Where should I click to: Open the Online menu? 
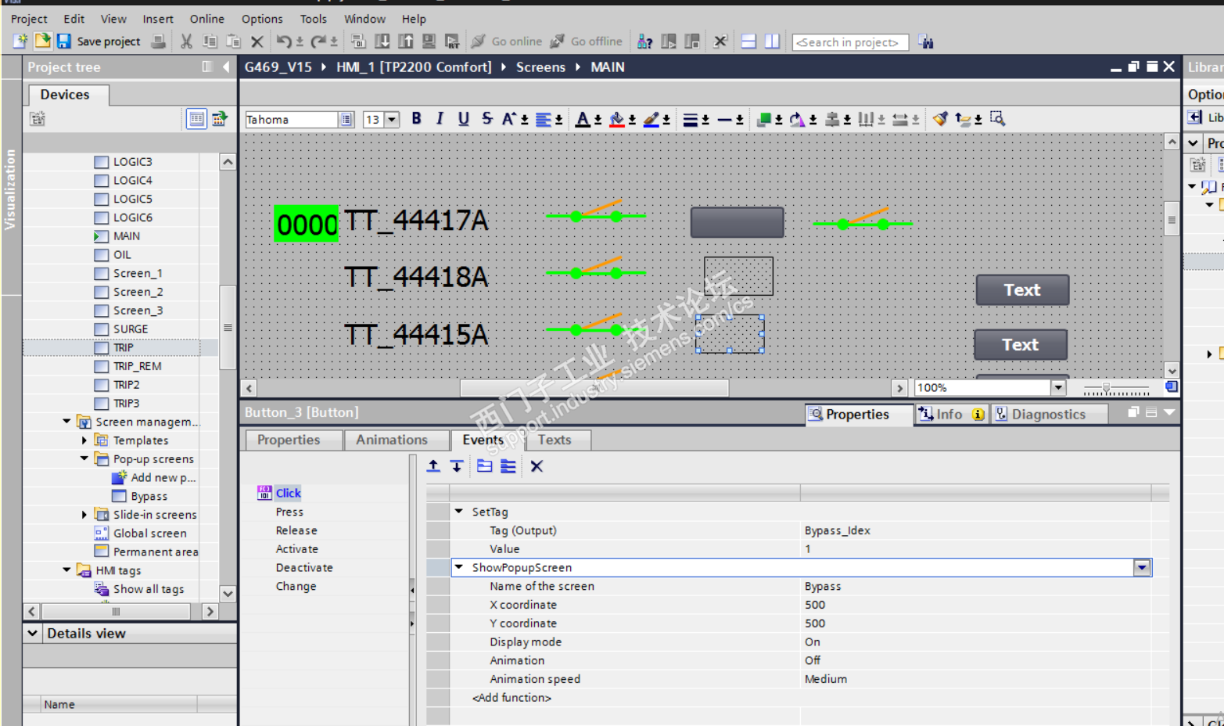206,19
